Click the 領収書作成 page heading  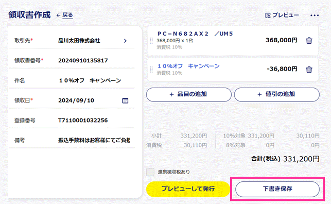[29, 15]
